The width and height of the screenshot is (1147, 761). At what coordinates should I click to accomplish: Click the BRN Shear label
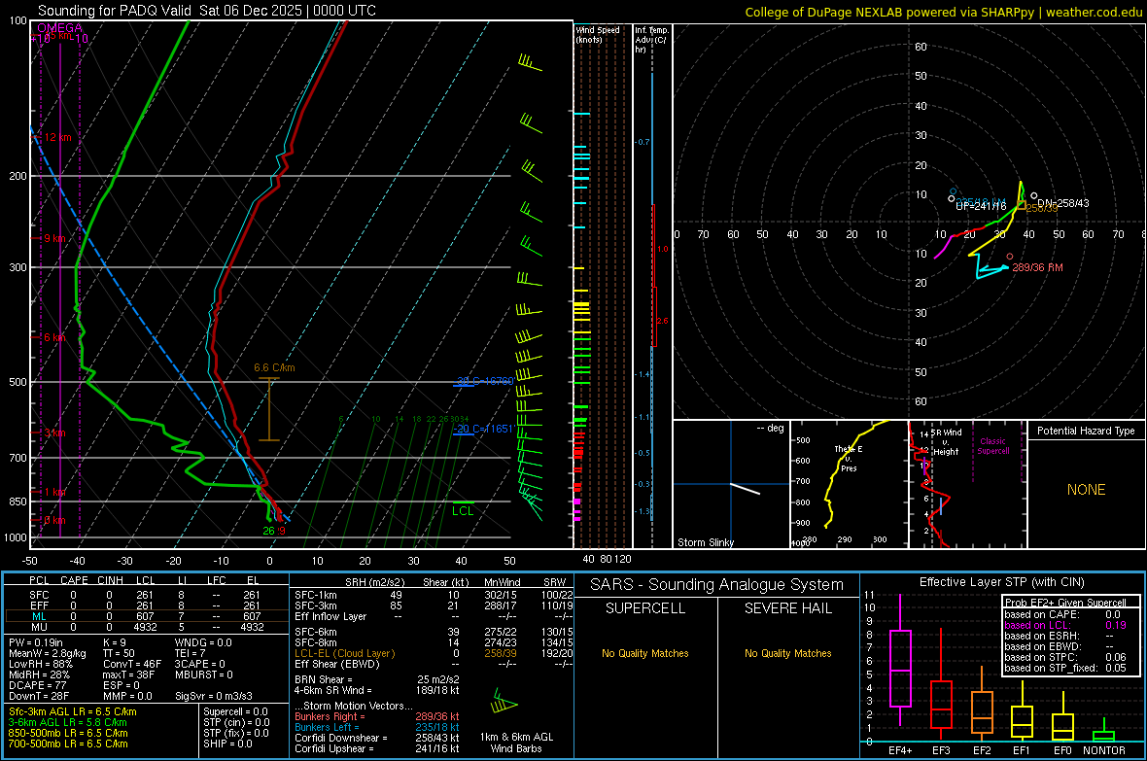pos(324,679)
